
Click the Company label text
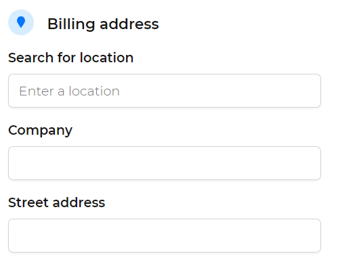pos(40,131)
